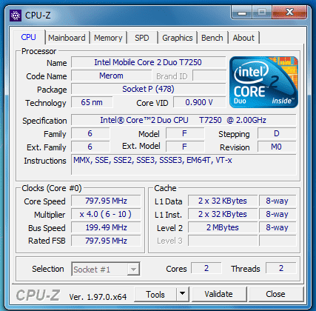Click the Multiplier value x 4.0 (6 - 10)
The height and width of the screenshot is (311, 316).
pyautogui.click(x=106, y=214)
